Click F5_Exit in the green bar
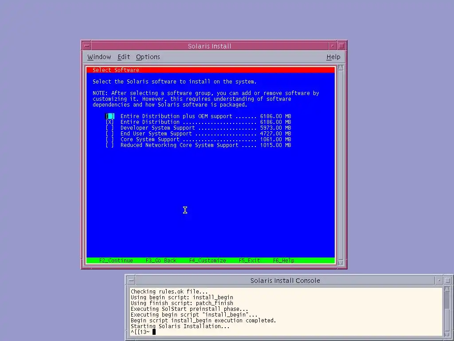454x341 pixels. [249, 260]
